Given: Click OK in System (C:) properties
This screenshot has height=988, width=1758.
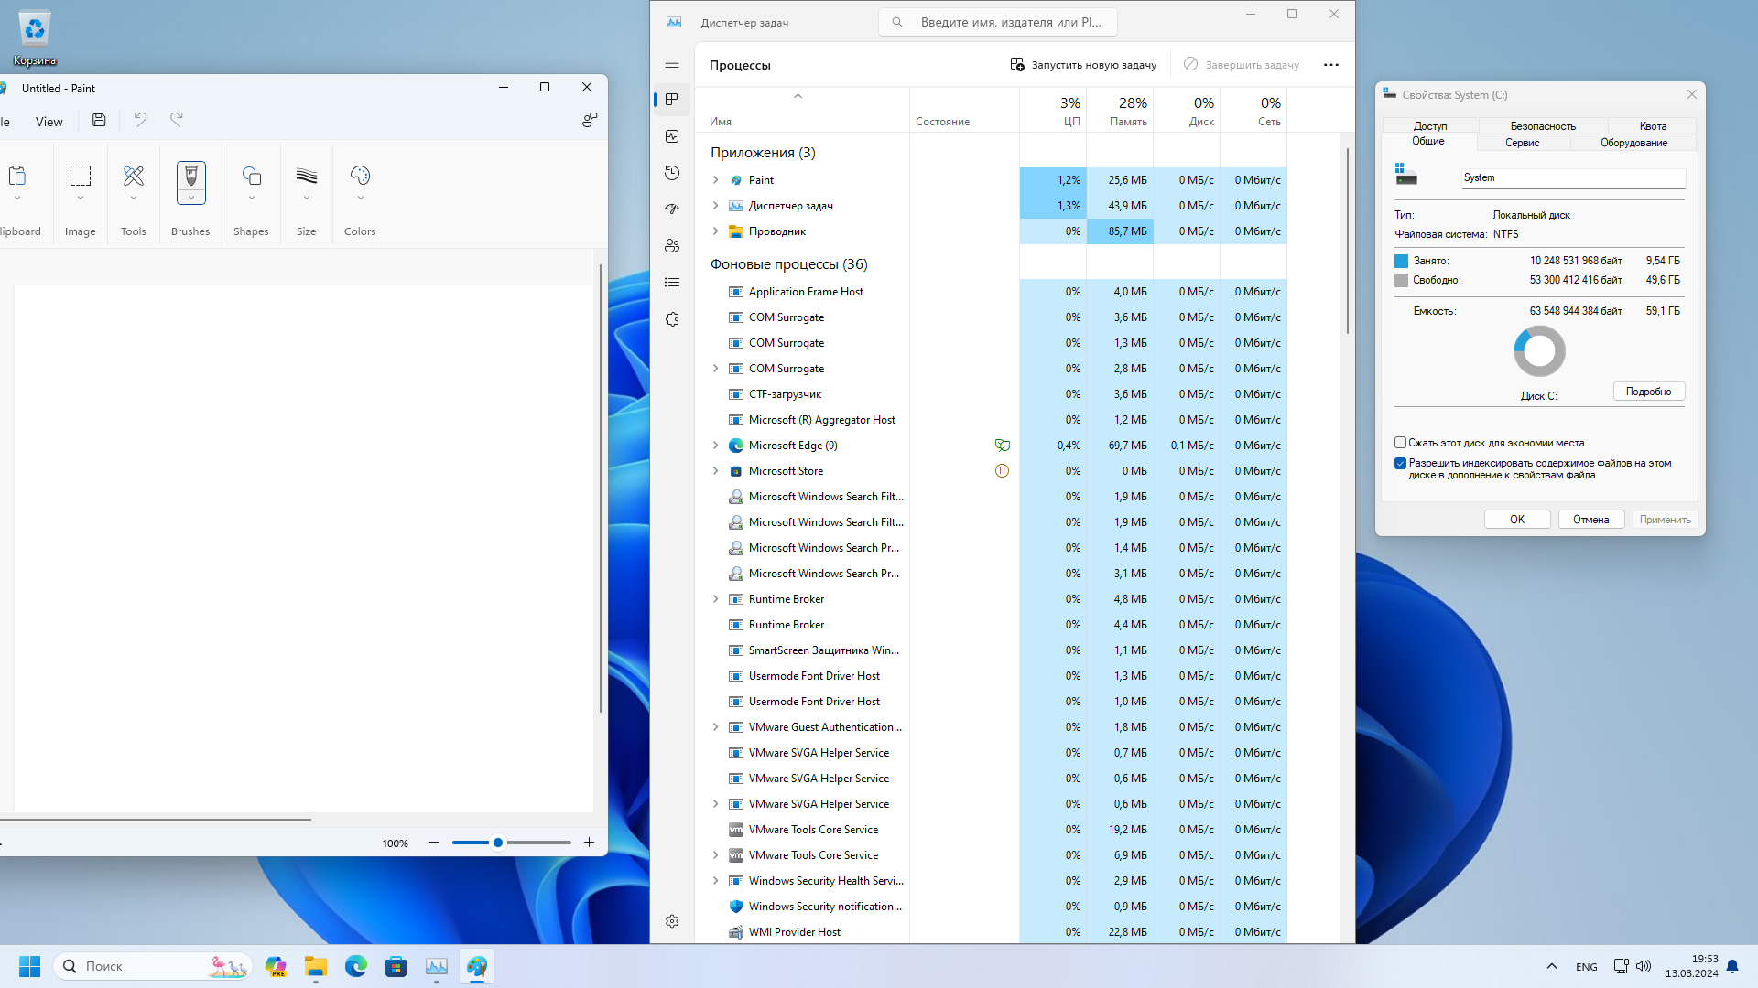Looking at the screenshot, I should point(1517,520).
